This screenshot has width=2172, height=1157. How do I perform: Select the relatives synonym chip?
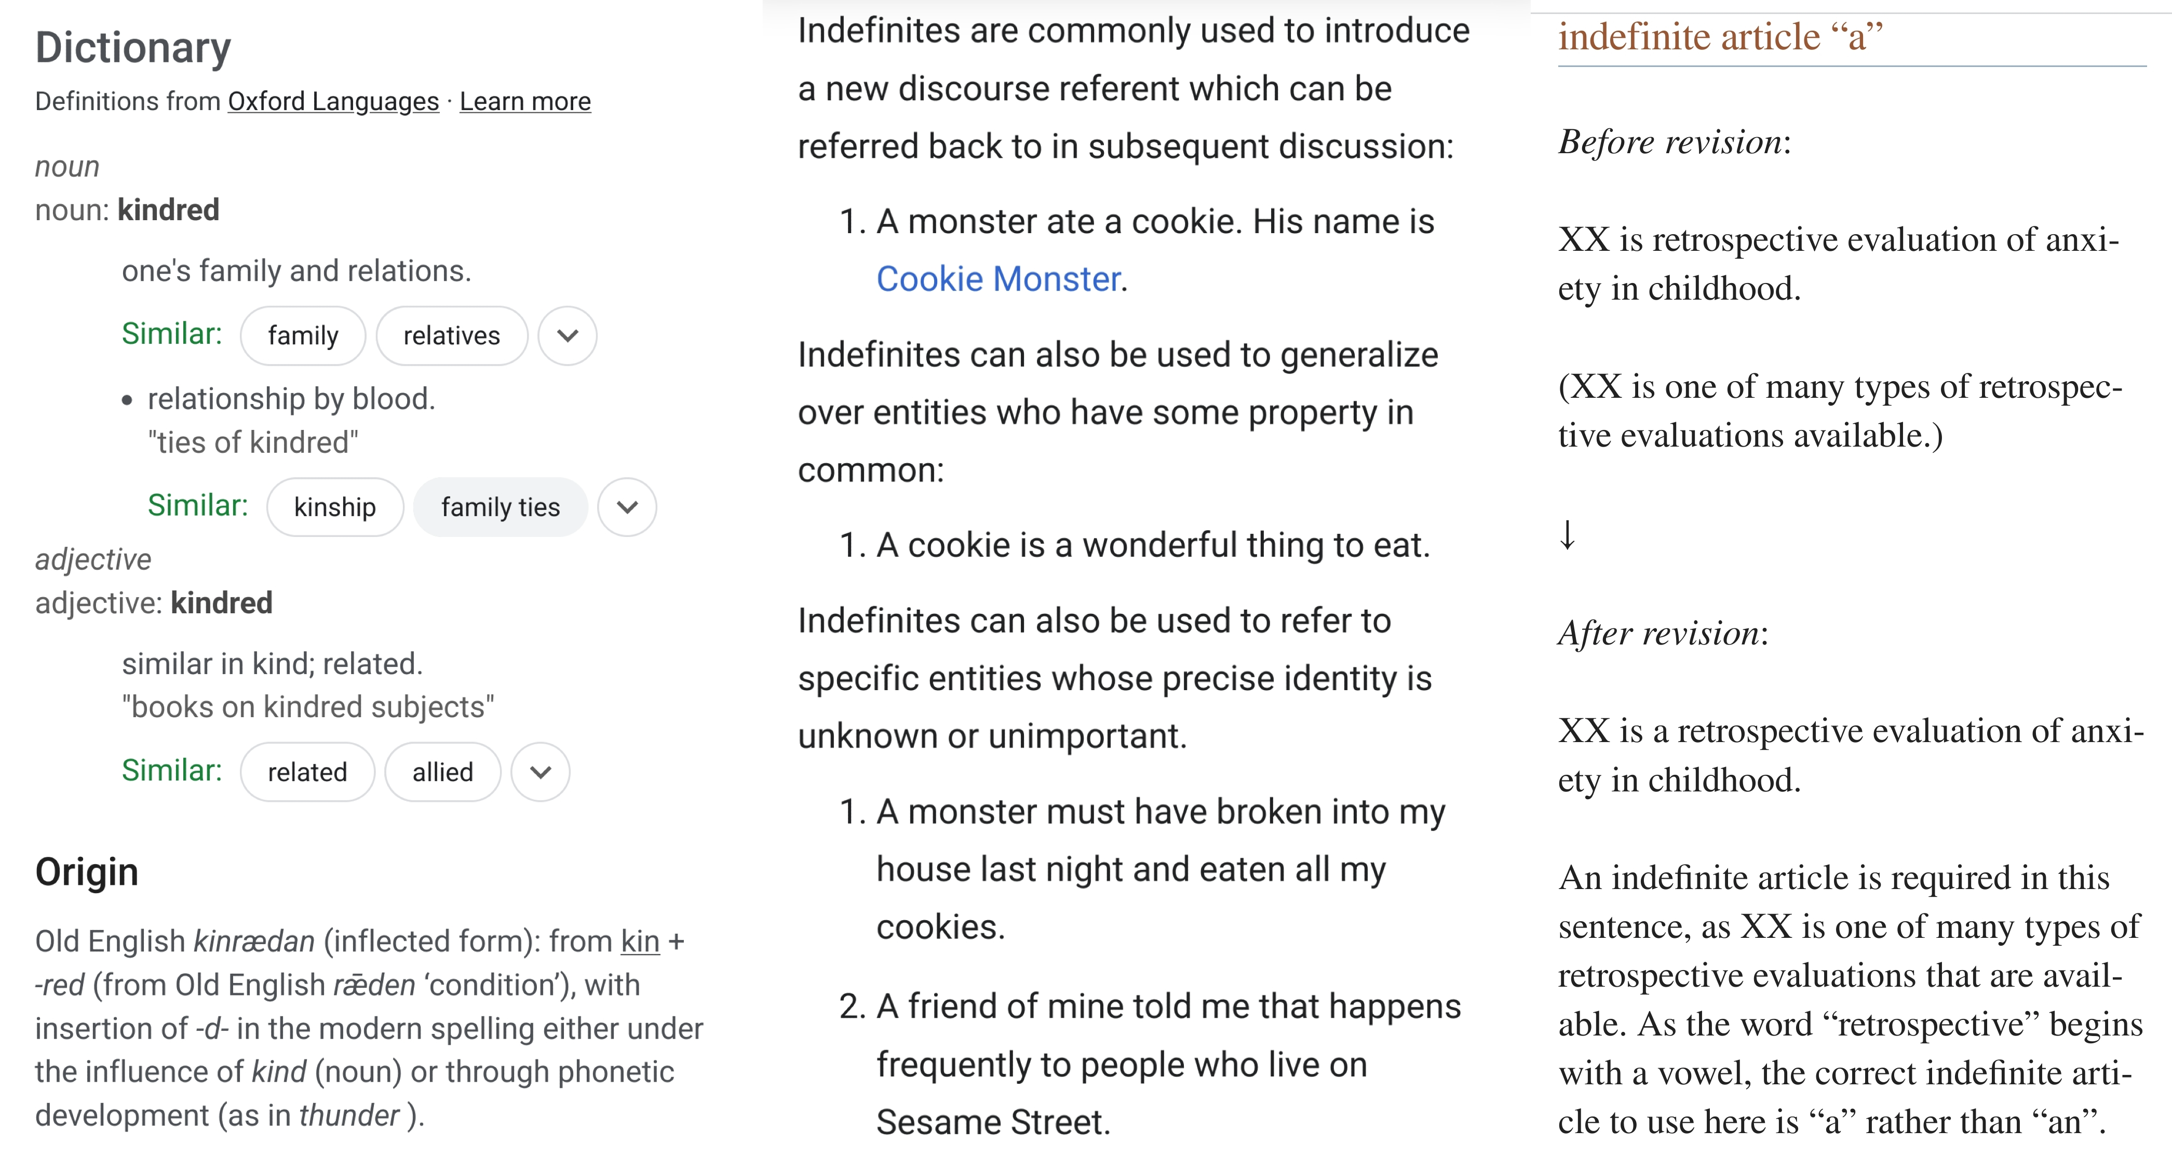click(451, 335)
